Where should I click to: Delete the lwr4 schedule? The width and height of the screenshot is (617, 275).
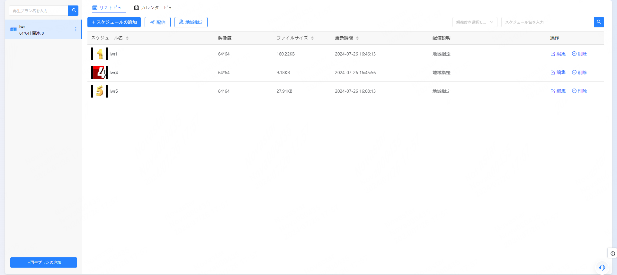click(579, 73)
